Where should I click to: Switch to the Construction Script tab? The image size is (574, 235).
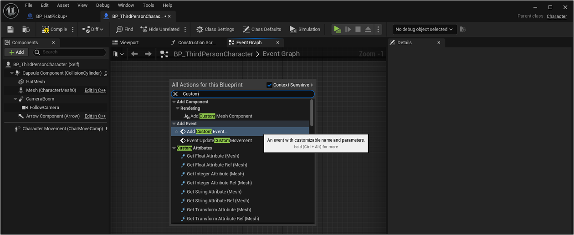[197, 42]
